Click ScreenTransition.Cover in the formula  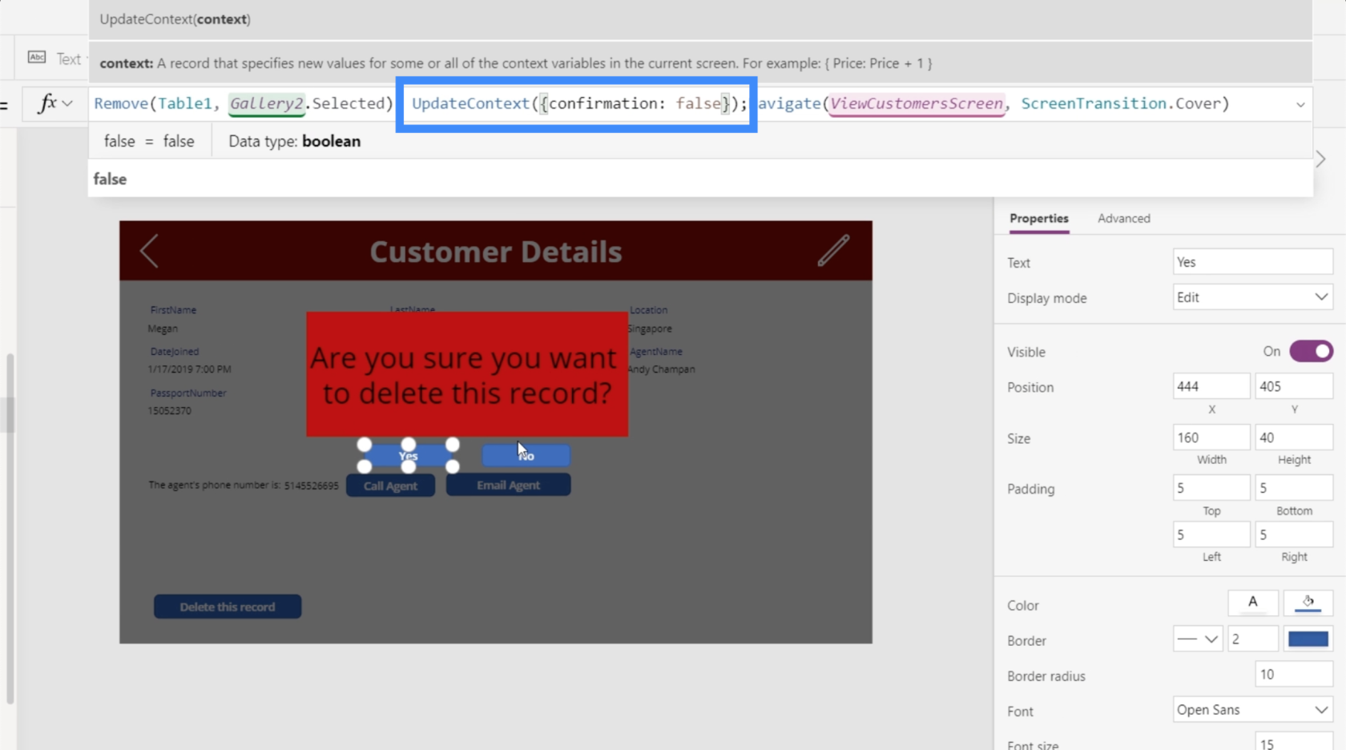[x=1121, y=103]
